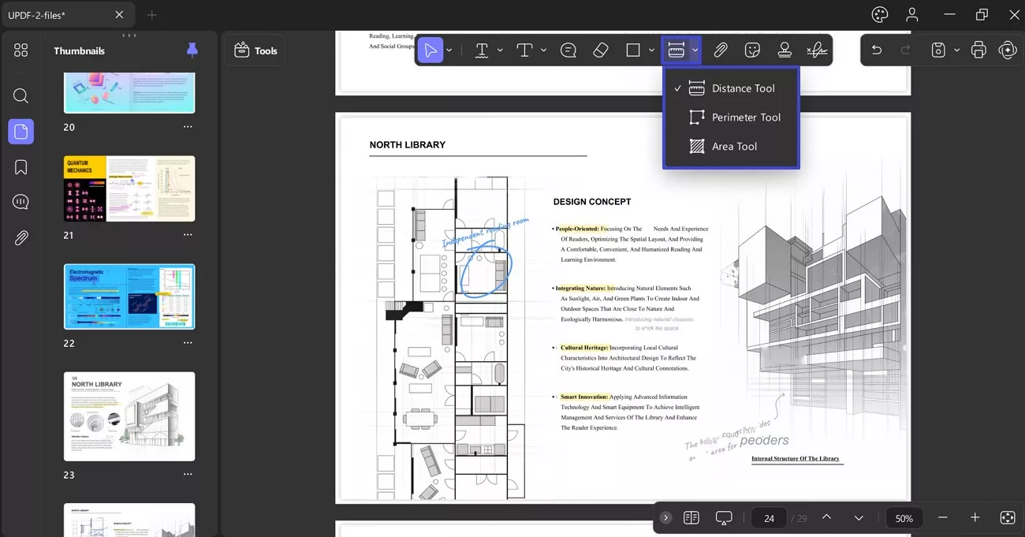
Task: Open the home dashboard grid icon
Action: (x=21, y=50)
